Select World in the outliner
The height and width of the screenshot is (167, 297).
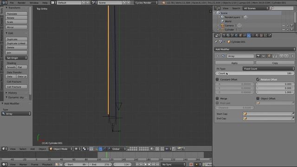coord(228,21)
